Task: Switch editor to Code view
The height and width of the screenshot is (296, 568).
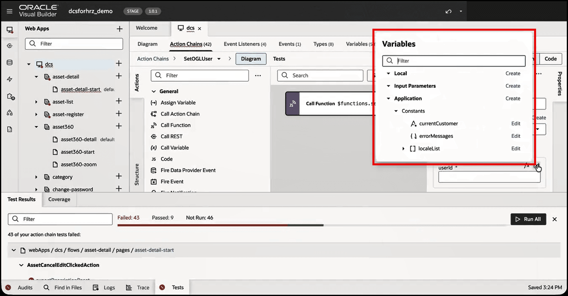Action: 550,59
